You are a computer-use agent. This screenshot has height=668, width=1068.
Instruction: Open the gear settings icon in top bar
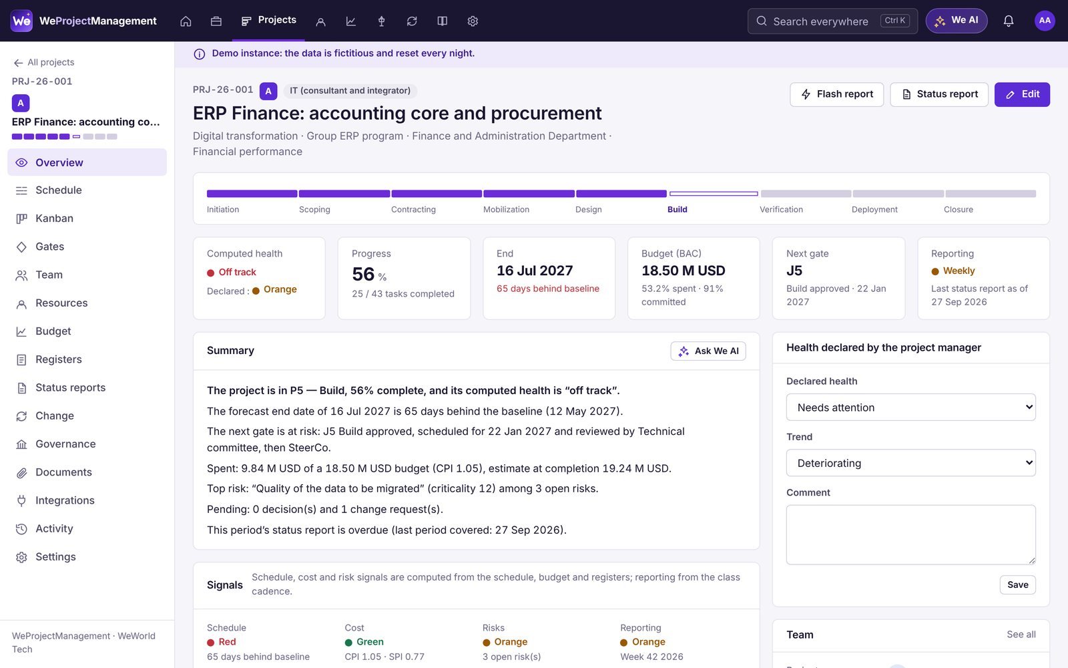[473, 21]
